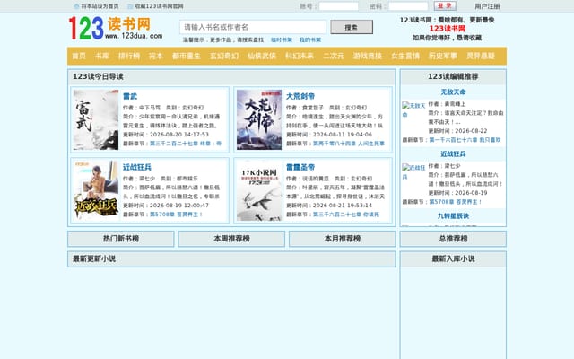The width and height of the screenshot is (574, 359).
Task: Open 近战狂兵 latest chapter 第5708章 in today's guide
Action: click(176, 215)
